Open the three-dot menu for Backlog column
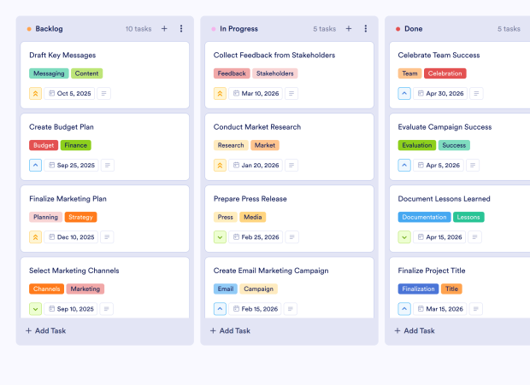530x385 pixels. tap(181, 29)
